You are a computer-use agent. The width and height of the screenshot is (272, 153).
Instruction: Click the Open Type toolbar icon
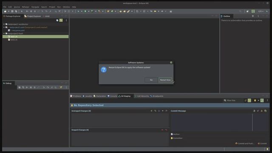(x=121, y=11)
